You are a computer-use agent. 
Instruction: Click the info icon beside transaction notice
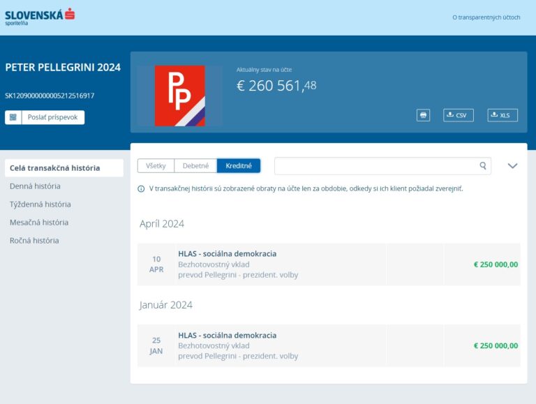click(x=142, y=188)
